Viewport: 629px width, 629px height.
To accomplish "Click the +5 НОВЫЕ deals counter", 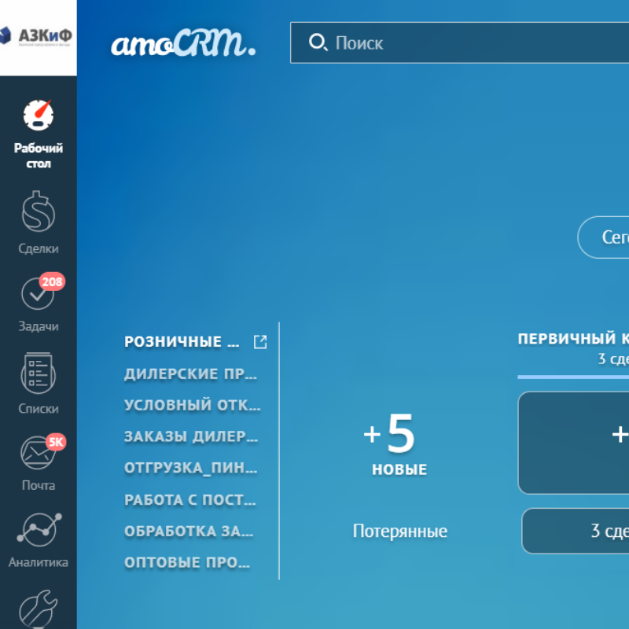I will tap(399, 444).
